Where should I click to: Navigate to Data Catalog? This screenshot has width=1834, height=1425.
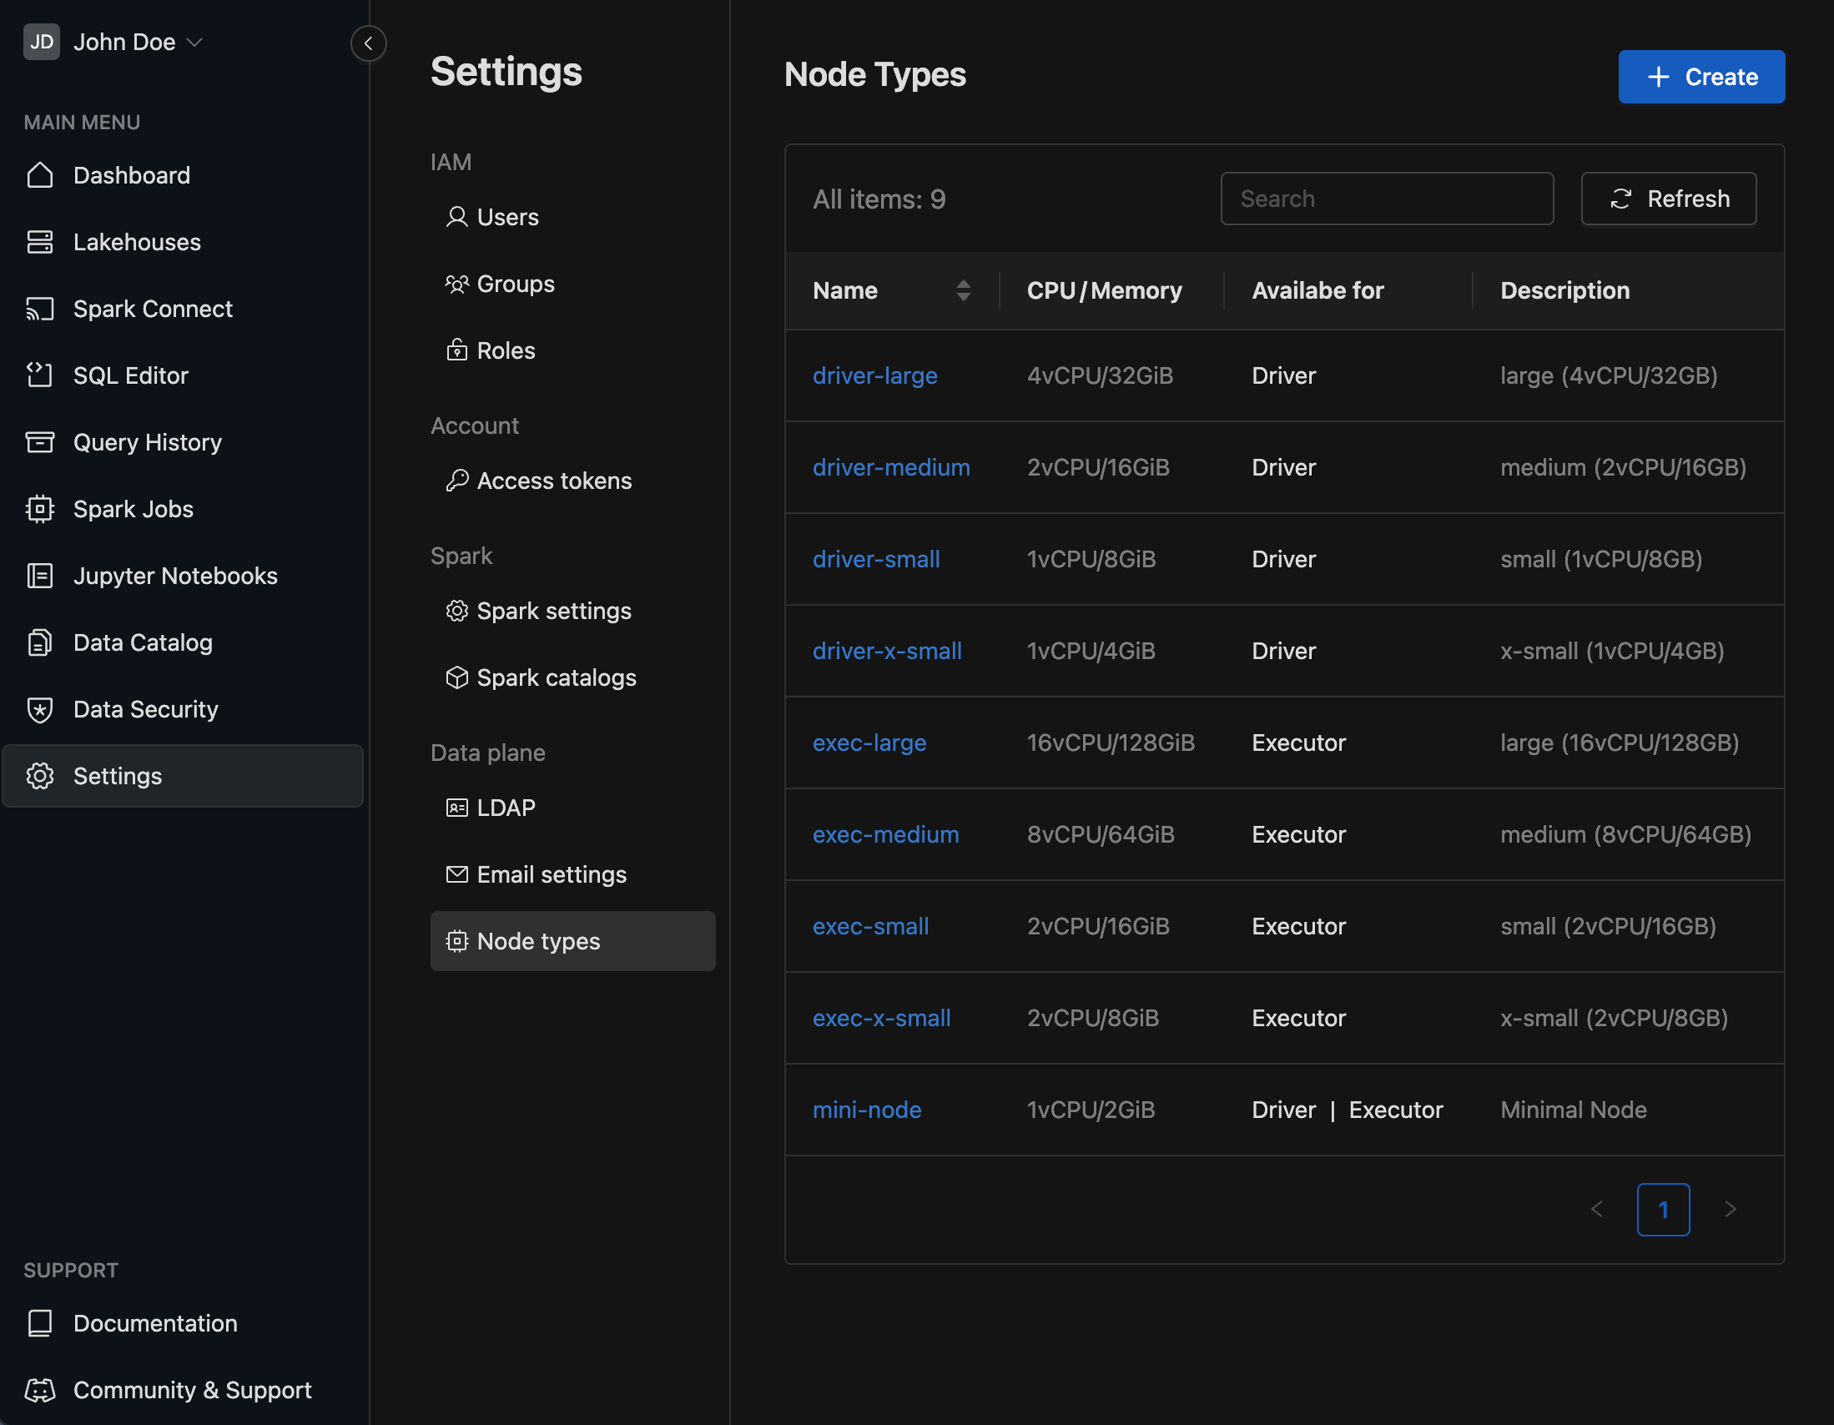click(183, 642)
